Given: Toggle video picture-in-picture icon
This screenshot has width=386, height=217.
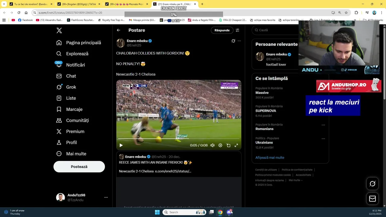Looking at the screenshot, I should point(228,145).
